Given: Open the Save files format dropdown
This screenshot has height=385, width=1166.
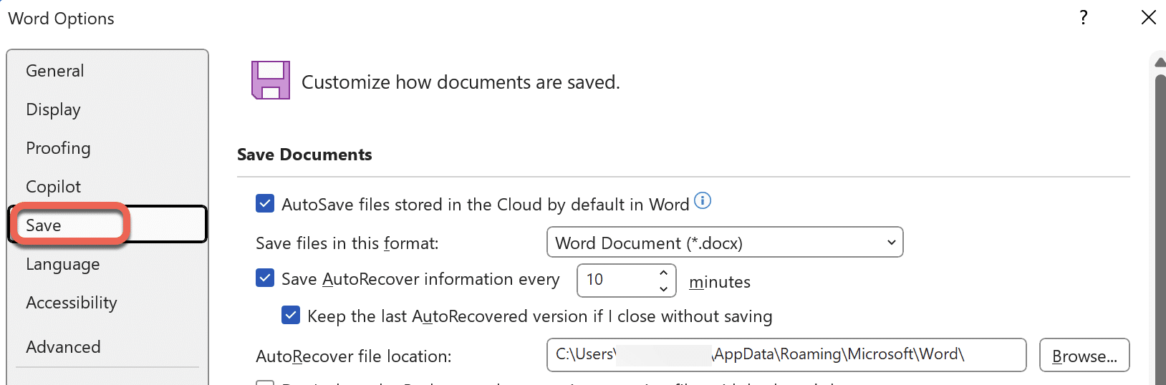Looking at the screenshot, I should (724, 243).
